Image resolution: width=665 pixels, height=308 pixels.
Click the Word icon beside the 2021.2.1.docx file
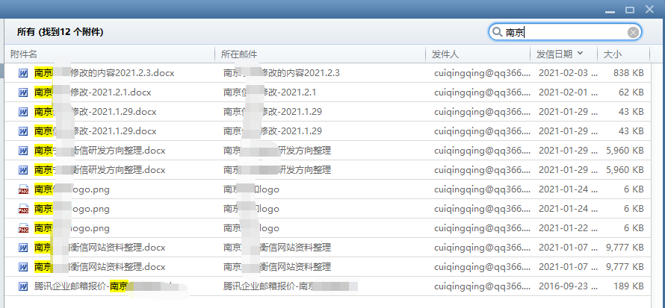24,92
